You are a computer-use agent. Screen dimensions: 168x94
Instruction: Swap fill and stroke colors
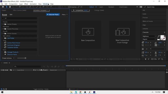coord(165,36)
